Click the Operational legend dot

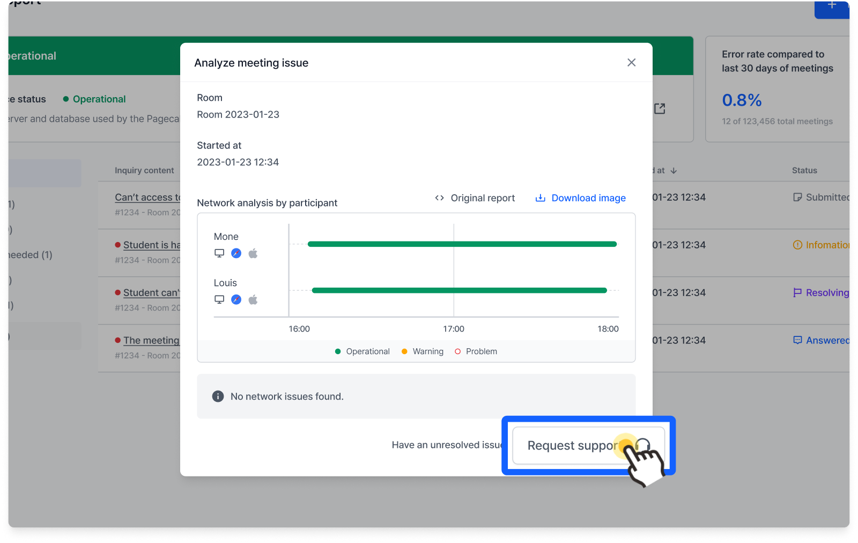(338, 351)
